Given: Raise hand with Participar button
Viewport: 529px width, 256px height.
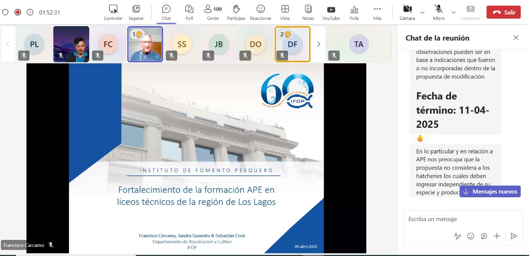Looking at the screenshot, I should pyautogui.click(x=236, y=12).
